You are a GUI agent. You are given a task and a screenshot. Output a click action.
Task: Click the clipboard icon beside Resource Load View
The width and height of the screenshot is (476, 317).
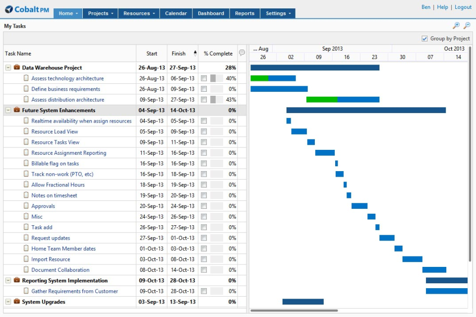[x=26, y=131]
